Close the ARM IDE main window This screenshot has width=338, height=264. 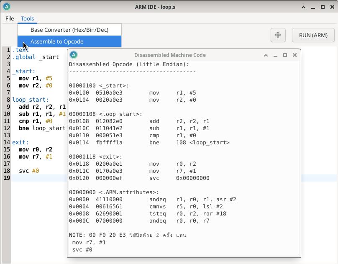(x=333, y=7)
